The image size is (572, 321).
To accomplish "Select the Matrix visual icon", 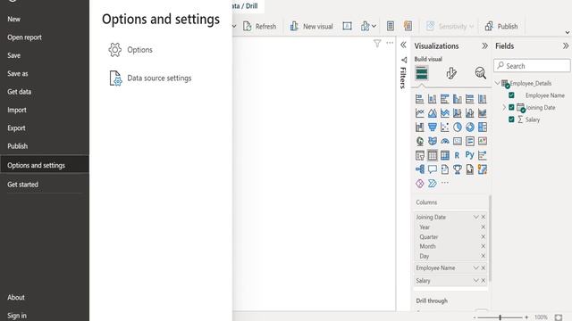I will (445, 155).
